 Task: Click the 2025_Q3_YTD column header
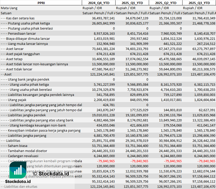point(199,3)
